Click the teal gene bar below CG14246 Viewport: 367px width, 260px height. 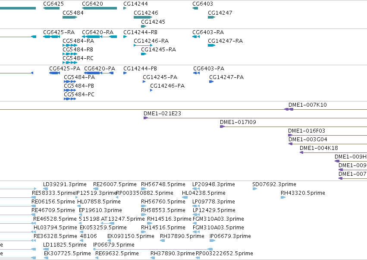(143, 17)
